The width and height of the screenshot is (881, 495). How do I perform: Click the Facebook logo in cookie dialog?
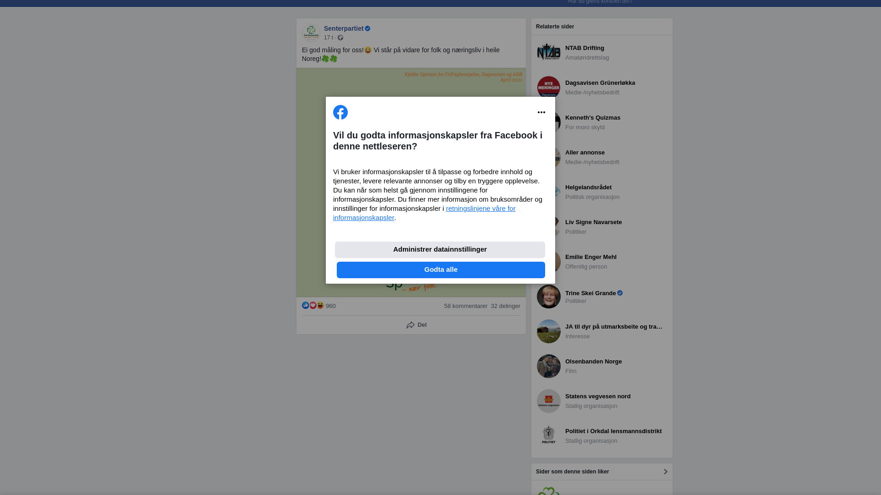340,112
